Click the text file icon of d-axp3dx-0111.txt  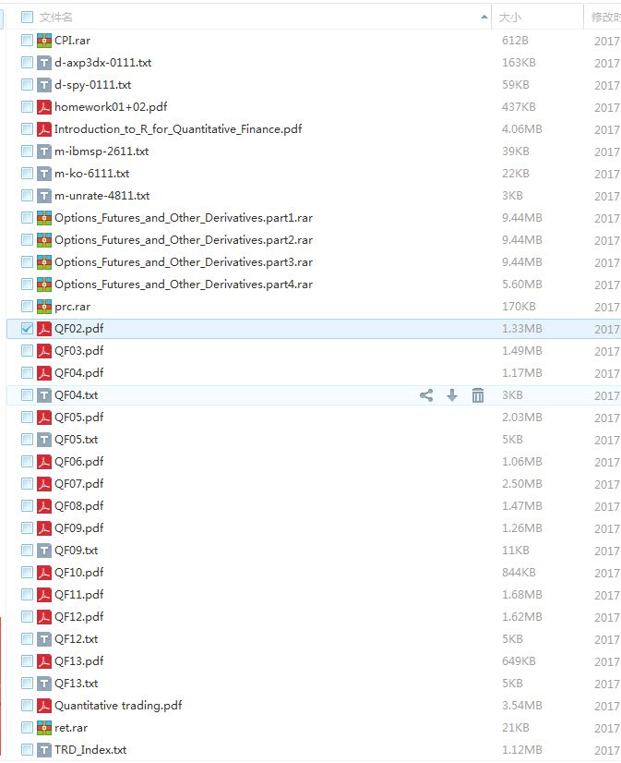pyautogui.click(x=44, y=63)
